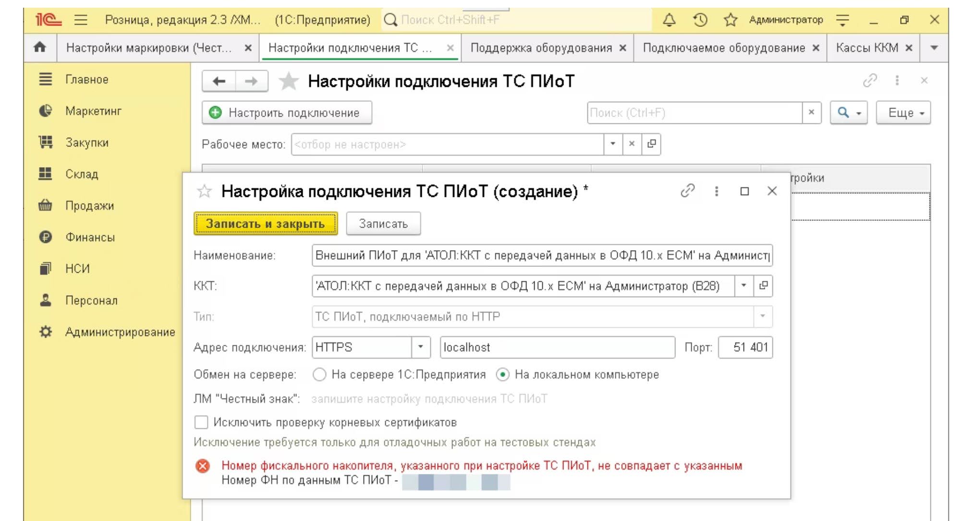Open notifications bell icon
965x521 pixels.
coord(669,20)
